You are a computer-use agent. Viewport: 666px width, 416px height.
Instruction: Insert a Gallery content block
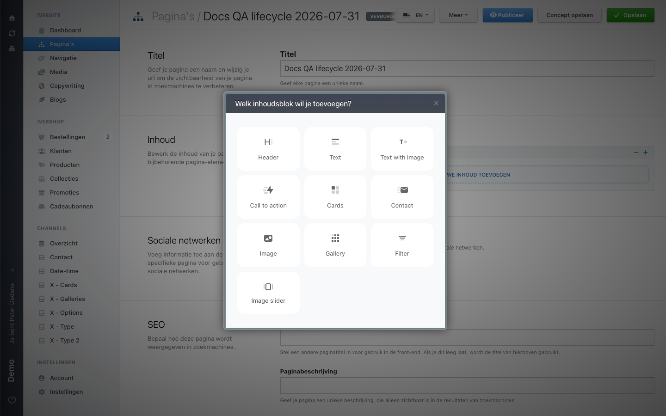(x=335, y=245)
